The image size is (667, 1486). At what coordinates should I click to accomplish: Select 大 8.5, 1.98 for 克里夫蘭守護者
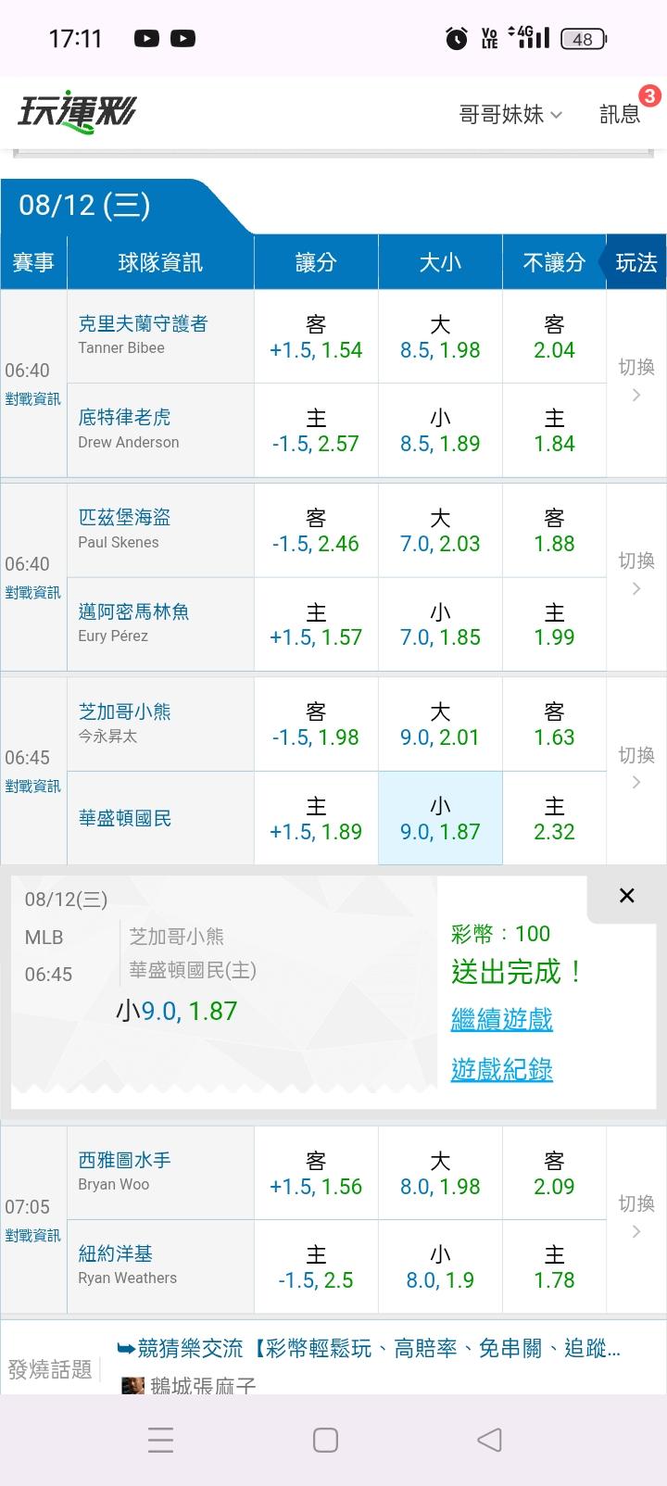coord(440,337)
